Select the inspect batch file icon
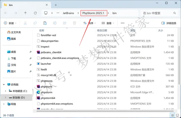Image resolution: width=181 pixels, height=118 pixels. click(x=38, y=47)
